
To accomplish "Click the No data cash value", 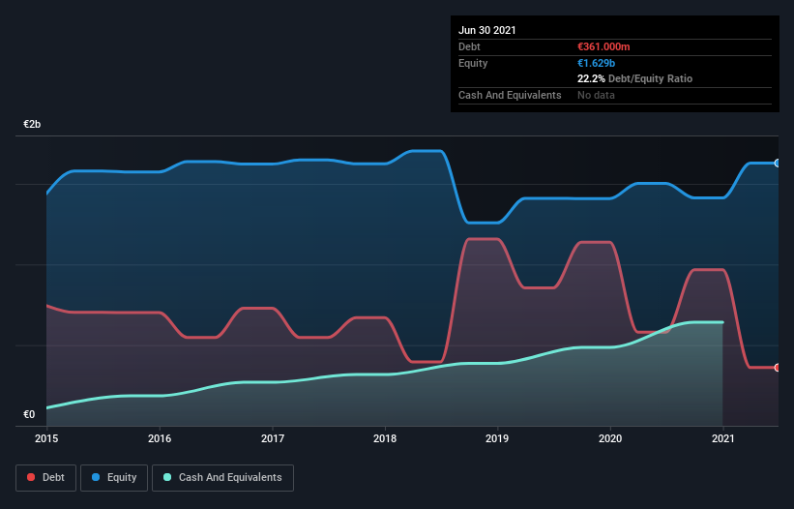I will click(x=596, y=95).
